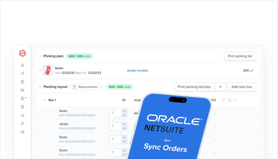Screen dimensions: 278x159
Task: Select the tag icon on the Box 1 row
Action: point(223,100)
